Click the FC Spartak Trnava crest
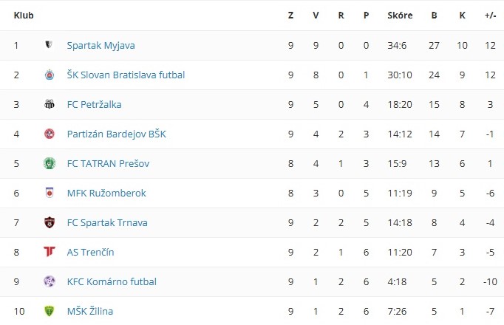Image resolution: width=504 pixels, height=325 pixels. [49, 222]
